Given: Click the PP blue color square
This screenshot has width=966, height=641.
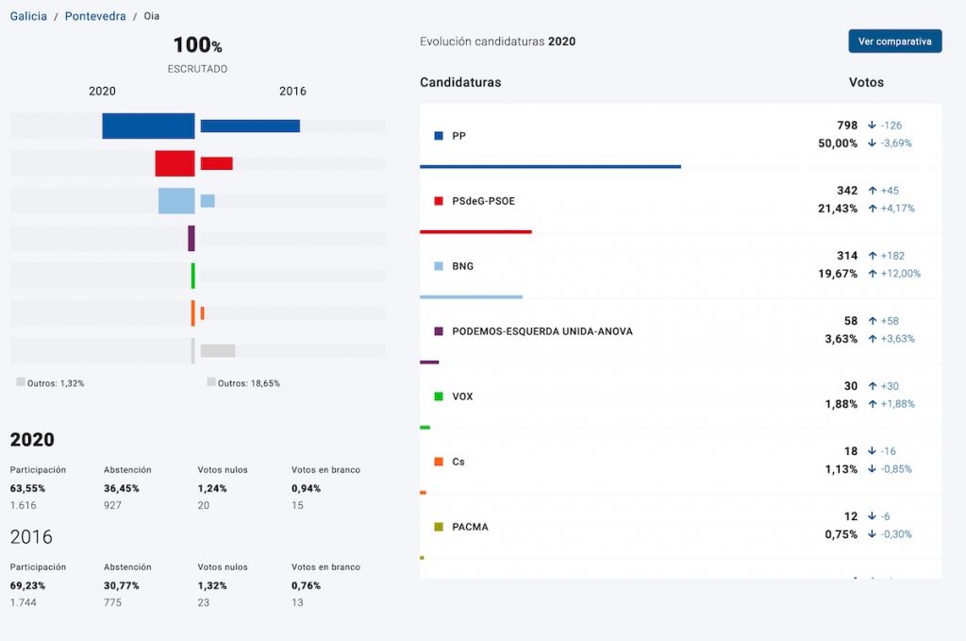Looking at the screenshot, I should tap(439, 136).
